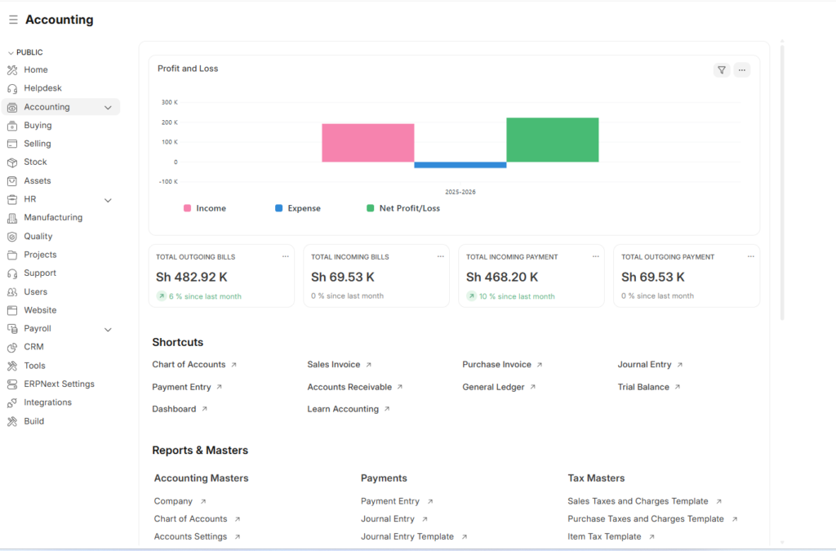Click the Helpdesk headset icon in sidebar
The height and width of the screenshot is (551, 836).
pos(12,88)
